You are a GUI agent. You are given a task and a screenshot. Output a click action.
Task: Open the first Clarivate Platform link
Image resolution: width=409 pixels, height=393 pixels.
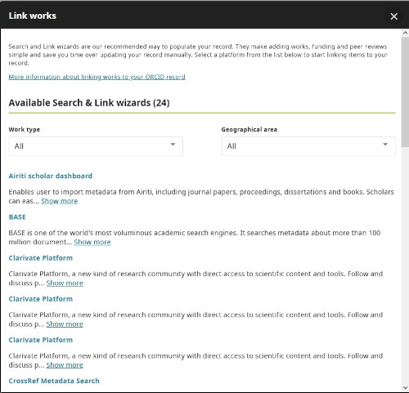41,258
